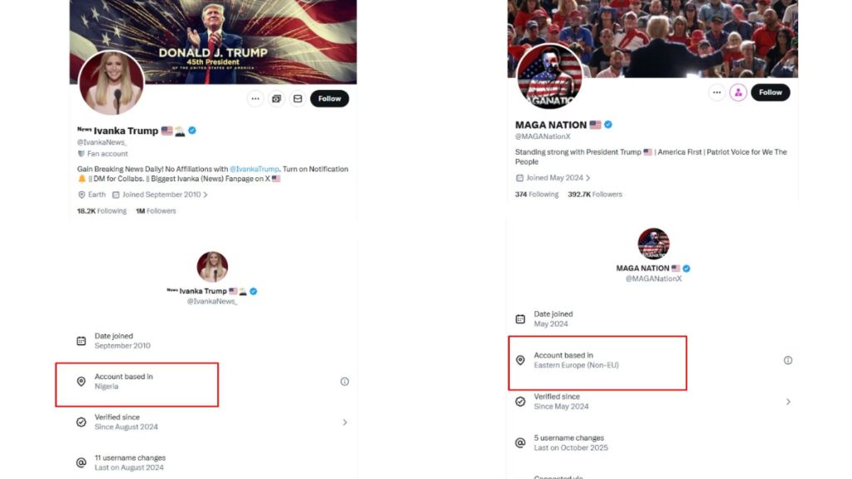Click the blue verified badge next to MAGA NATION header name
This screenshot has height=479, width=852.
(x=608, y=125)
